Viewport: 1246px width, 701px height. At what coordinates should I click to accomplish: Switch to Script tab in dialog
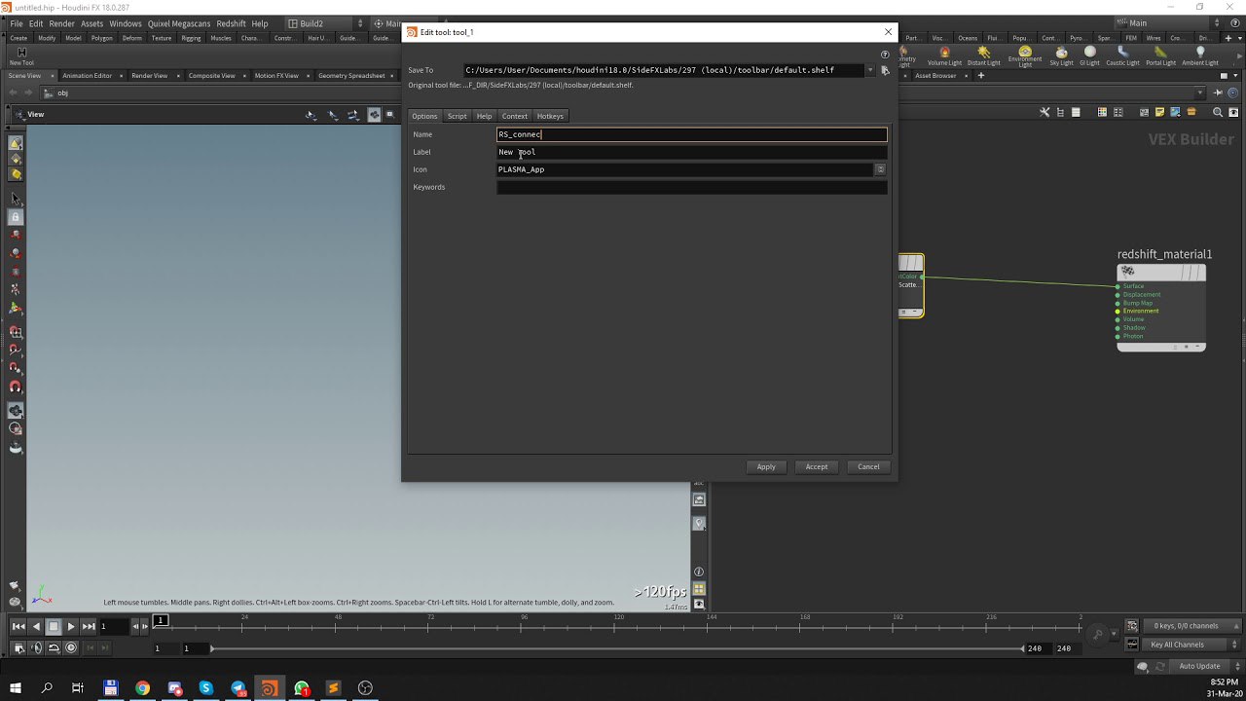[457, 116]
